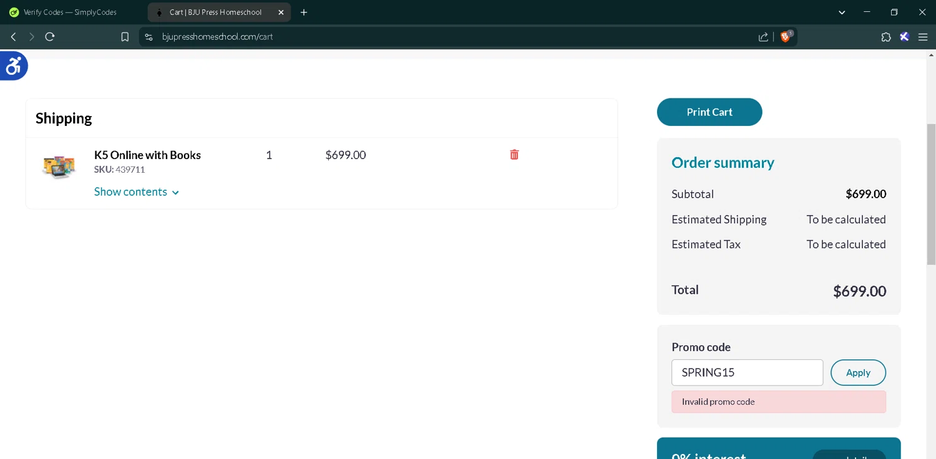Viewport: 936px width, 459px height.
Task: Open the extensions puzzle icon
Action: click(886, 37)
